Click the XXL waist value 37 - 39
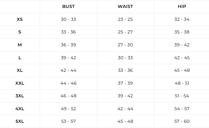 [x=125, y=83]
